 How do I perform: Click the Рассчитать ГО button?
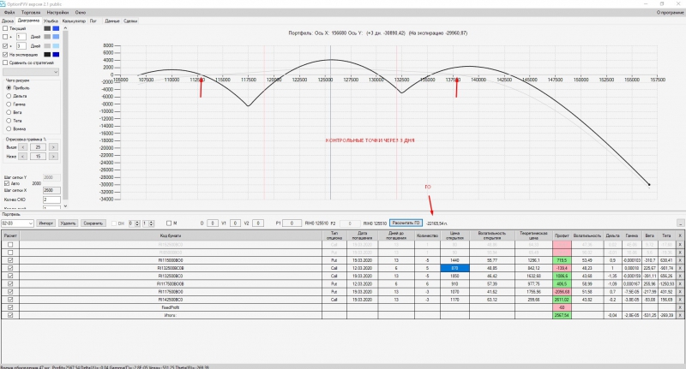pos(406,223)
